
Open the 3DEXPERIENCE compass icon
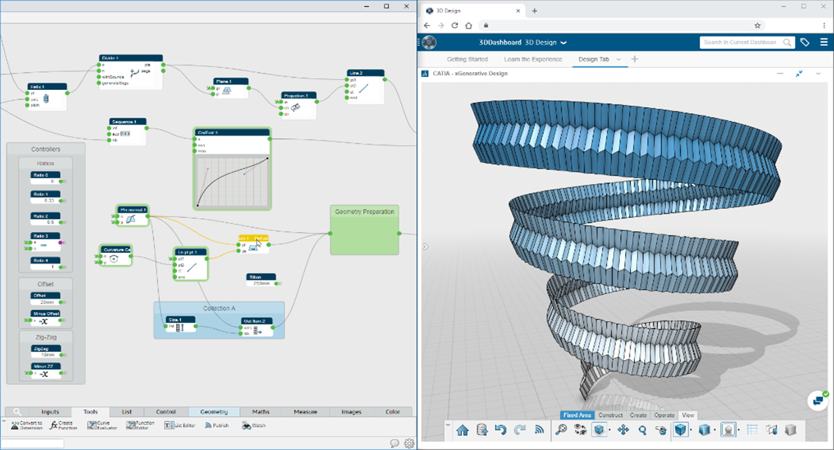coord(429,43)
